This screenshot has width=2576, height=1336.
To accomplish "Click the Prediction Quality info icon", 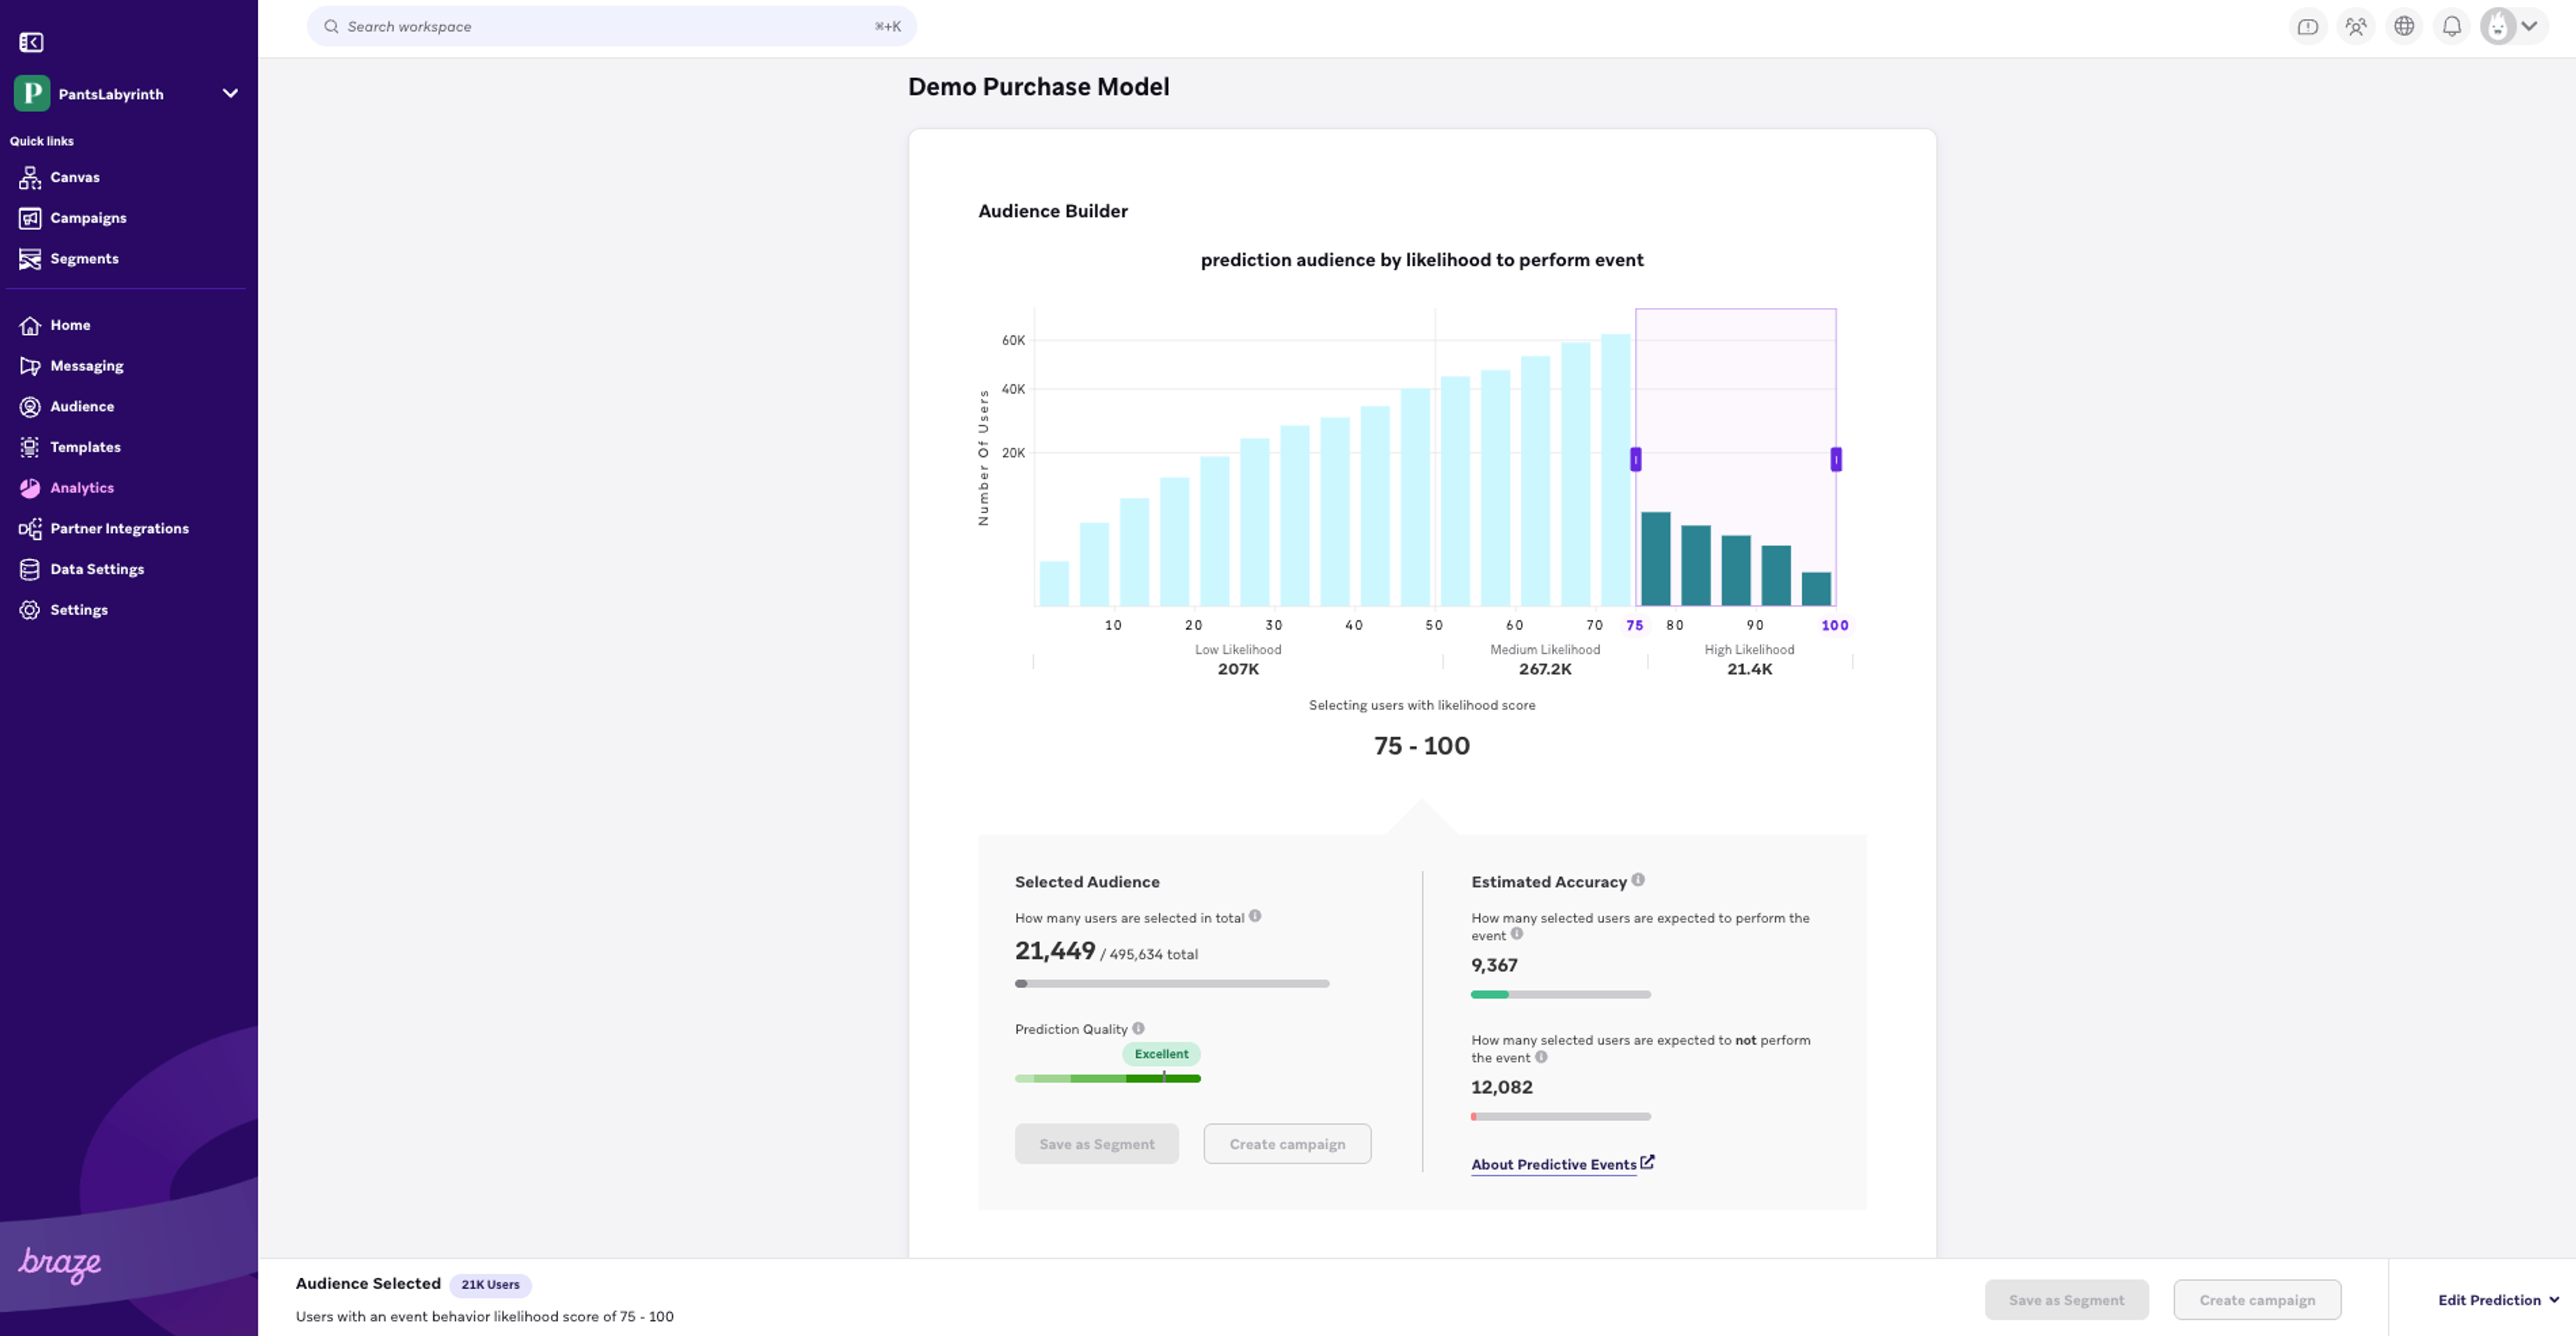I will pyautogui.click(x=1138, y=1028).
